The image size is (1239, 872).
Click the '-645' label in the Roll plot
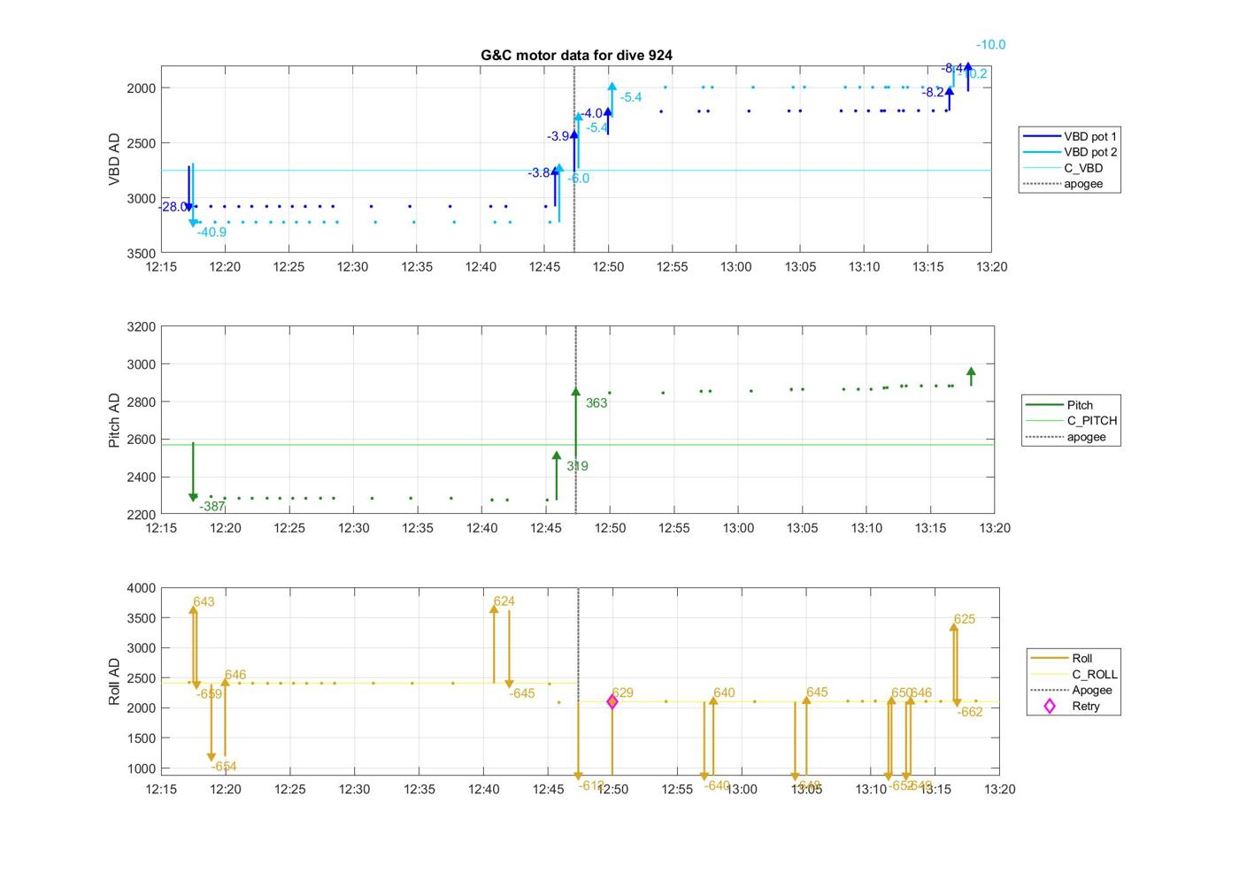pos(522,694)
